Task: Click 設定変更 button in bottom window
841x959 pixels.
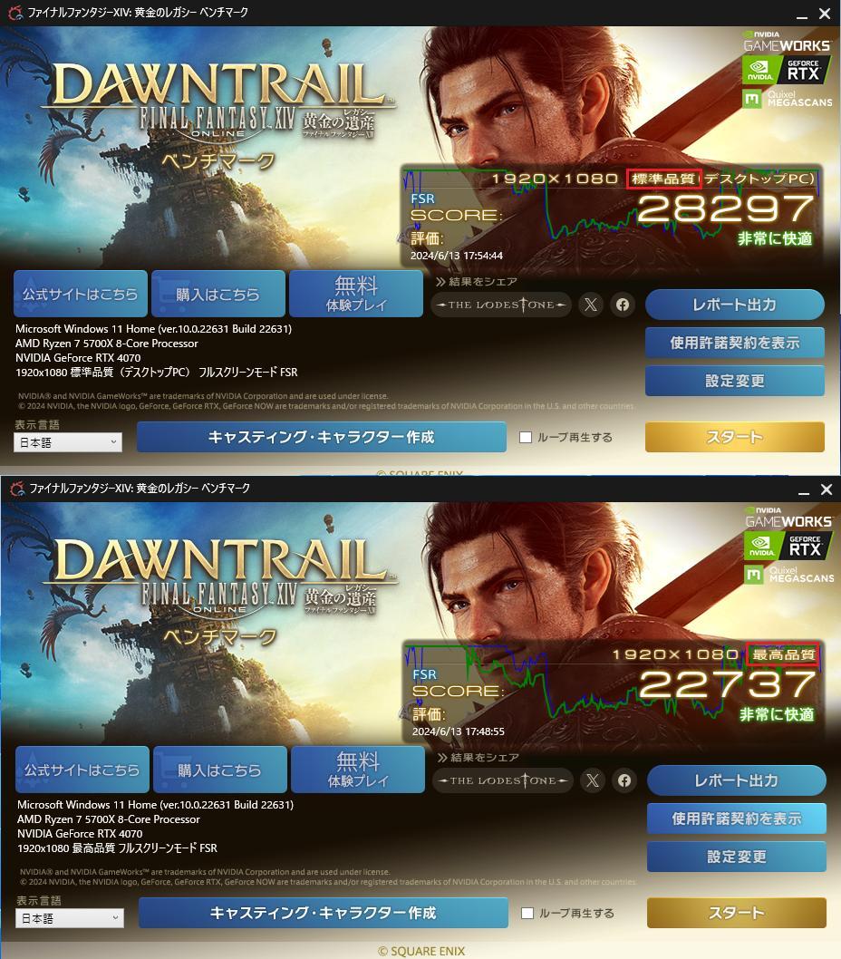Action: click(737, 857)
